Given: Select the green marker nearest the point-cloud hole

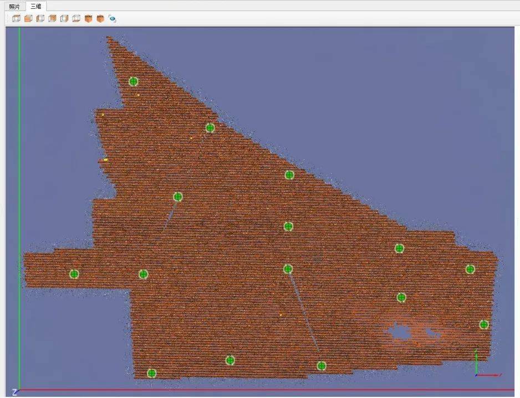Looking at the screenshot, I should [401, 297].
